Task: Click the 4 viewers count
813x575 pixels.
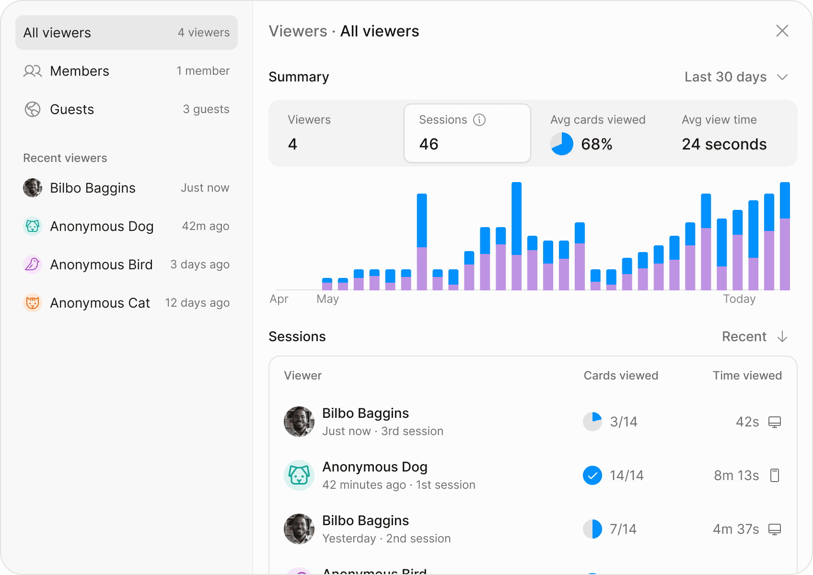Action: pos(204,33)
